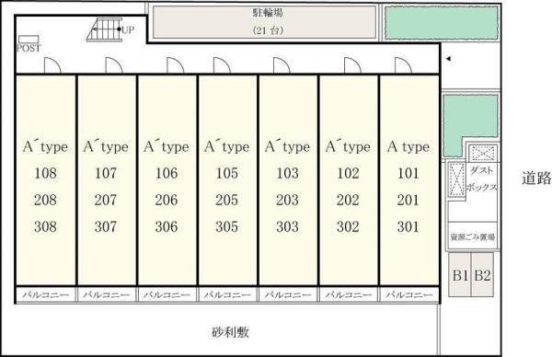
Task: Click the バルコニー label under unit 106
Action: (167, 294)
